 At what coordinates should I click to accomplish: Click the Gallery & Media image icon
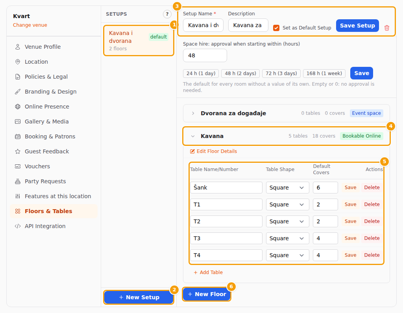click(17, 122)
